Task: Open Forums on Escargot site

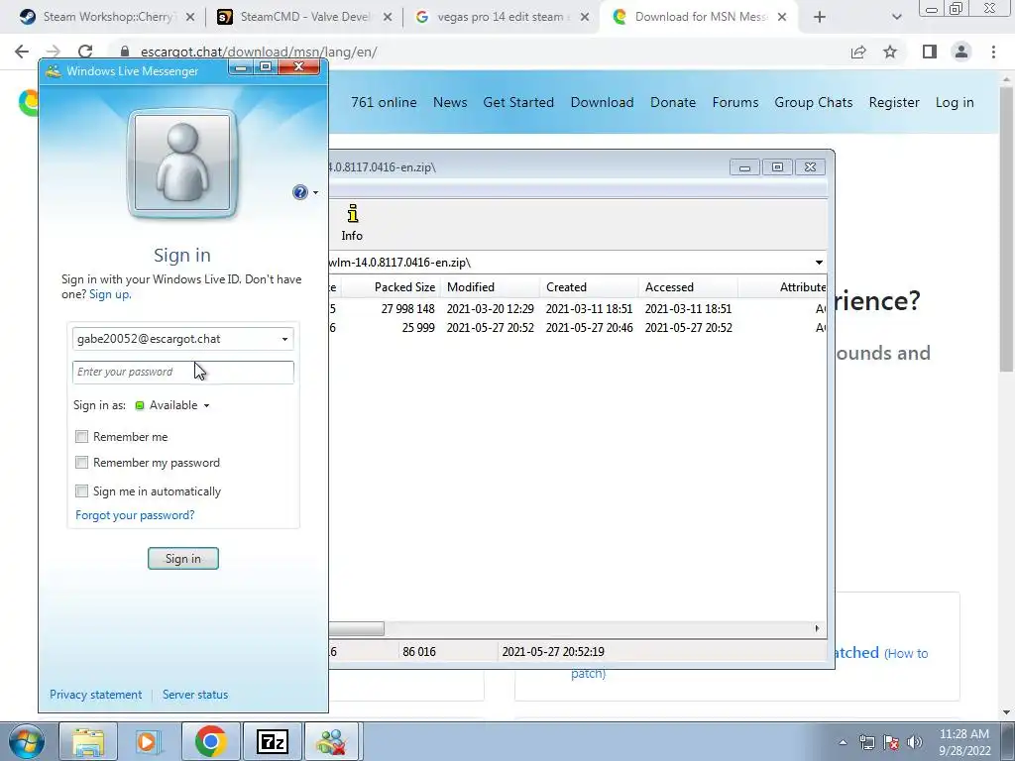Action: pos(735,102)
